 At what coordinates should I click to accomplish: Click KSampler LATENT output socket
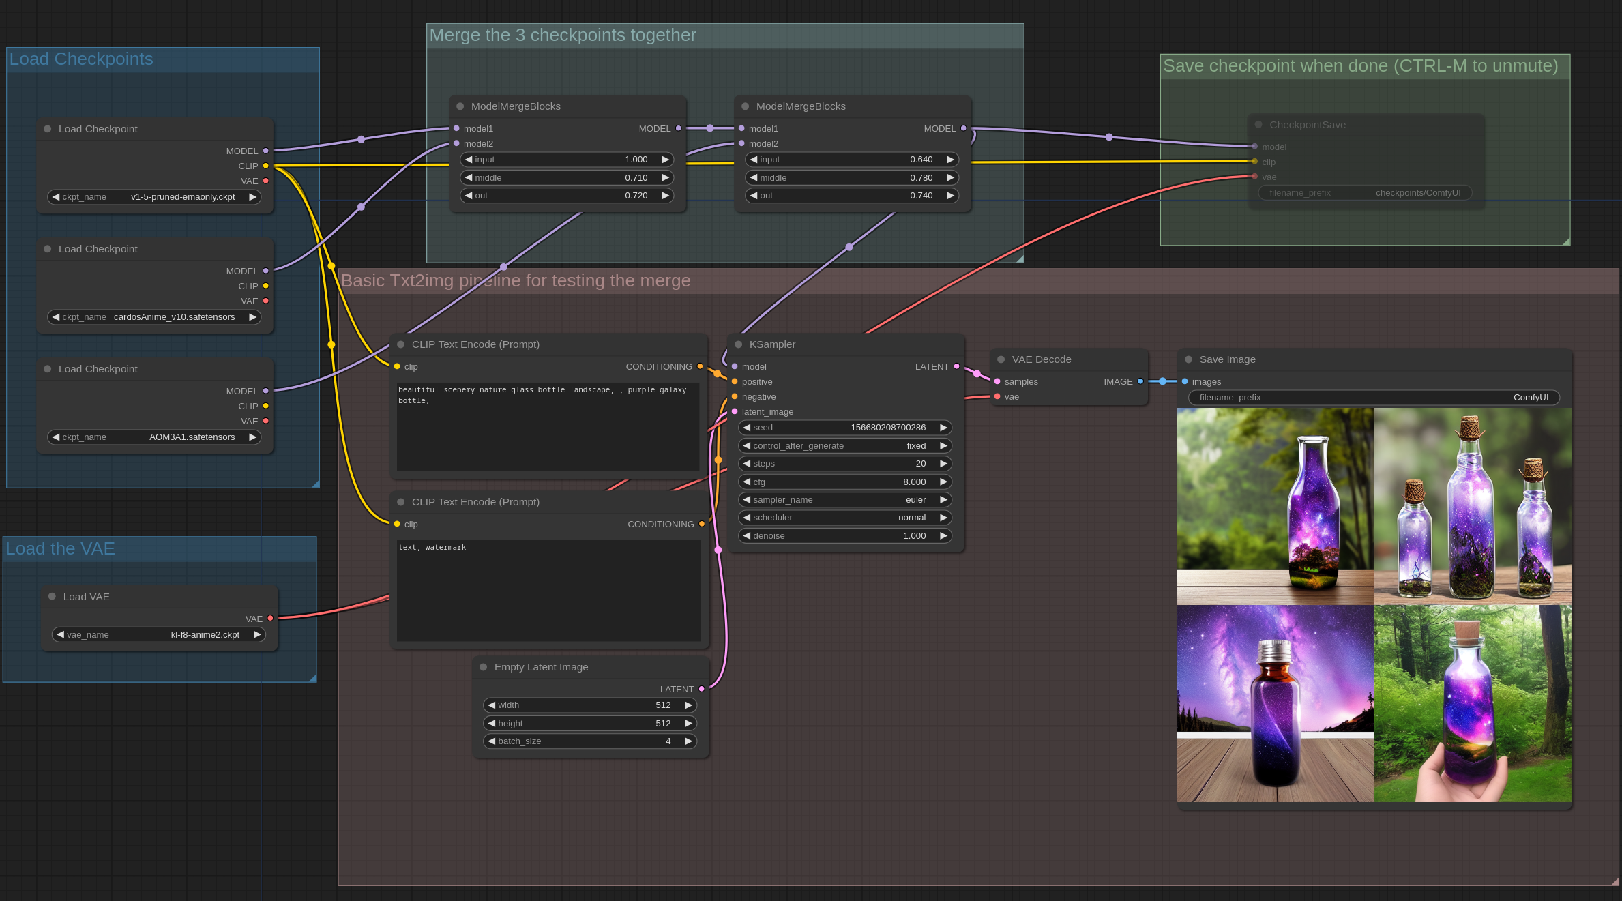(x=956, y=367)
